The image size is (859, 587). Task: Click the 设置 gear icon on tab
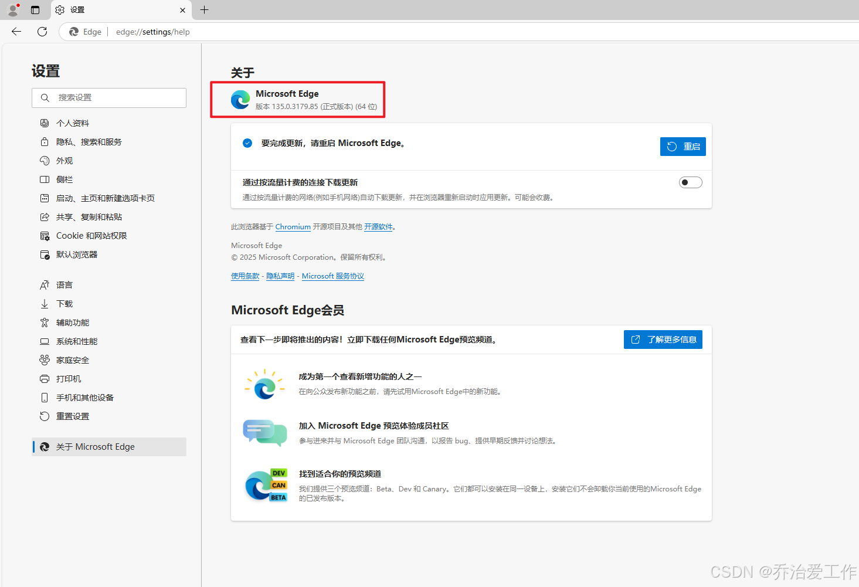[60, 10]
